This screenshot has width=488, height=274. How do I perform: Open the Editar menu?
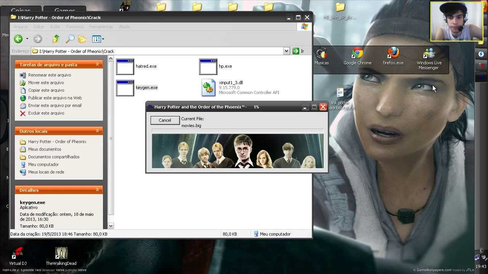point(39,27)
